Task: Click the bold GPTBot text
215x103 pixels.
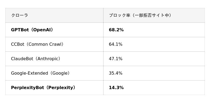Action: pos(20,30)
